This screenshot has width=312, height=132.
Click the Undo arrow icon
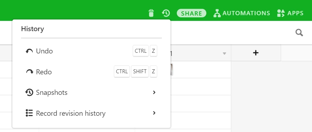tap(29, 51)
